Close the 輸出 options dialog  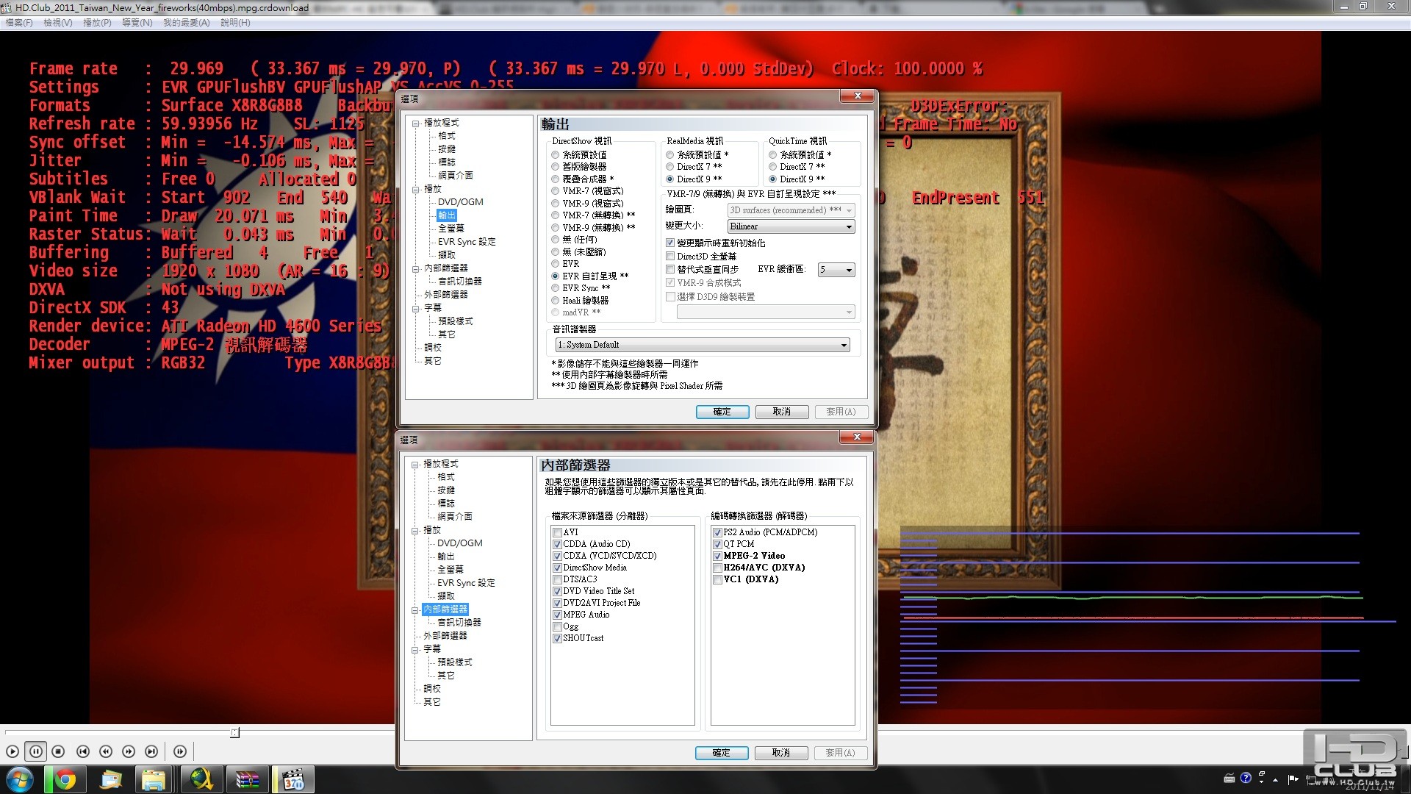857,96
